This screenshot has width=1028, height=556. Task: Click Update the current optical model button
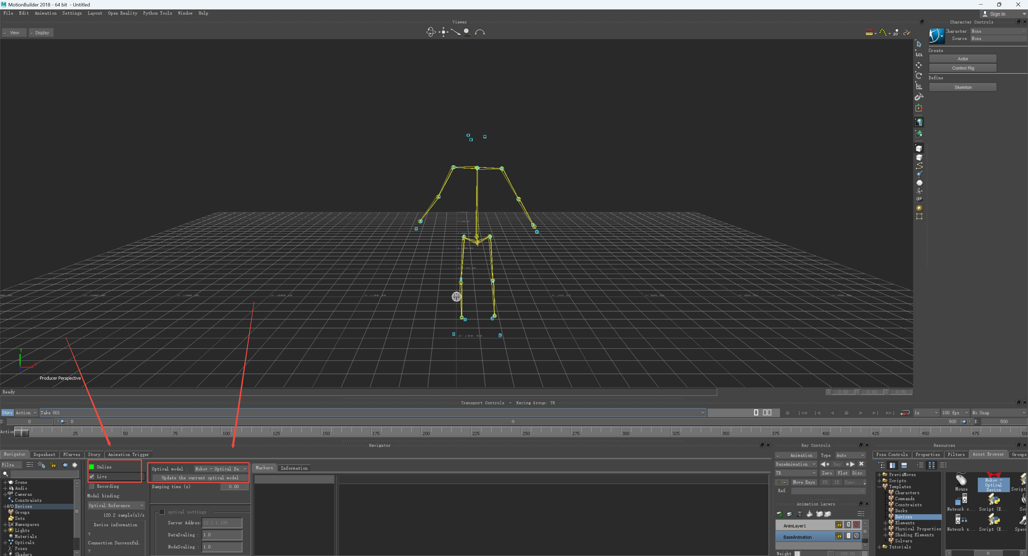(x=200, y=478)
